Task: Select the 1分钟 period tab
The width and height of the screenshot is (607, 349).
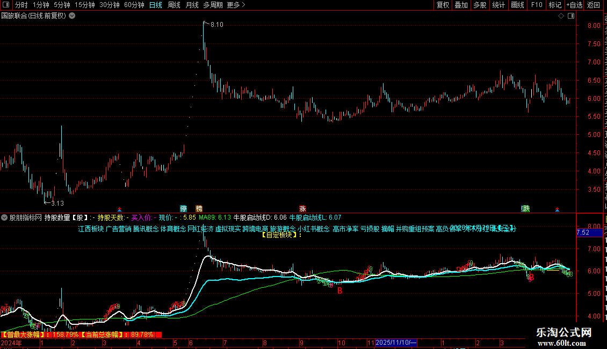Action: point(41,5)
